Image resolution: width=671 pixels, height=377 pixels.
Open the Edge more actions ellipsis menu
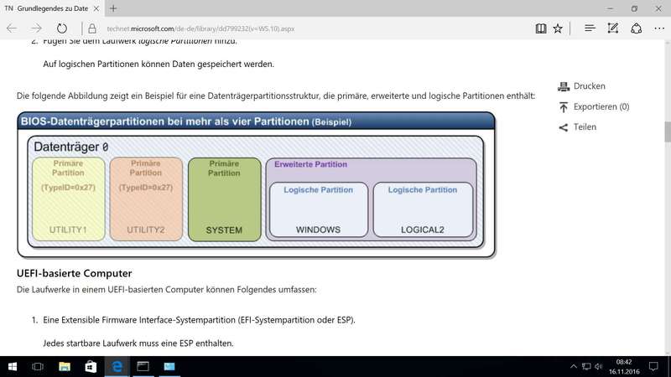click(659, 28)
